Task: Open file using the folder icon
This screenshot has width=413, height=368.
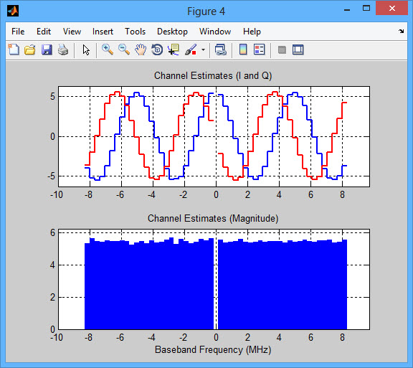Action: (30, 49)
